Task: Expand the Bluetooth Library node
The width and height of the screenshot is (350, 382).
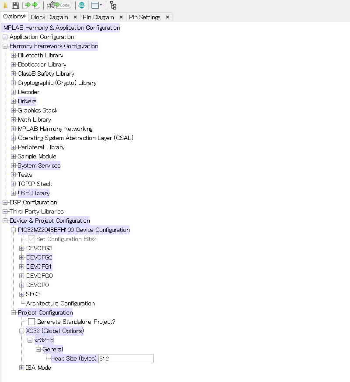Action: point(14,56)
